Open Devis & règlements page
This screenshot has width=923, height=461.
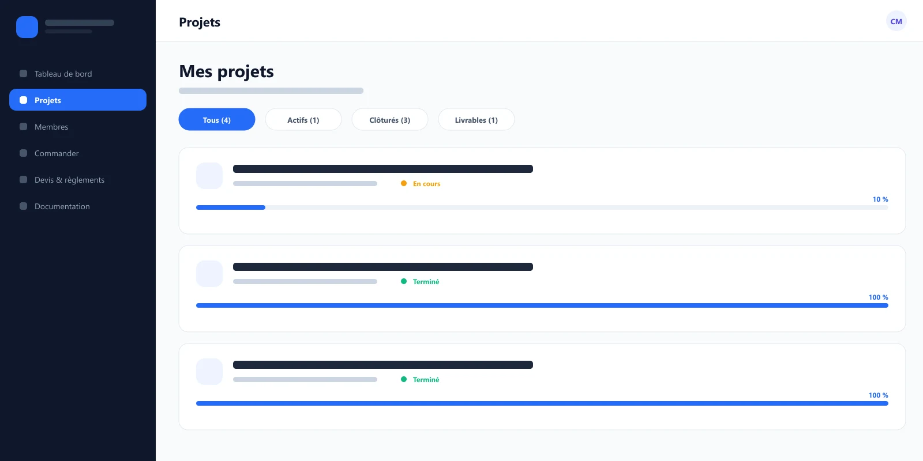[x=78, y=180]
